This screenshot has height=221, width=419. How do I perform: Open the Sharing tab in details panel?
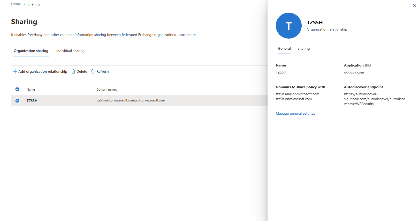[x=303, y=48]
